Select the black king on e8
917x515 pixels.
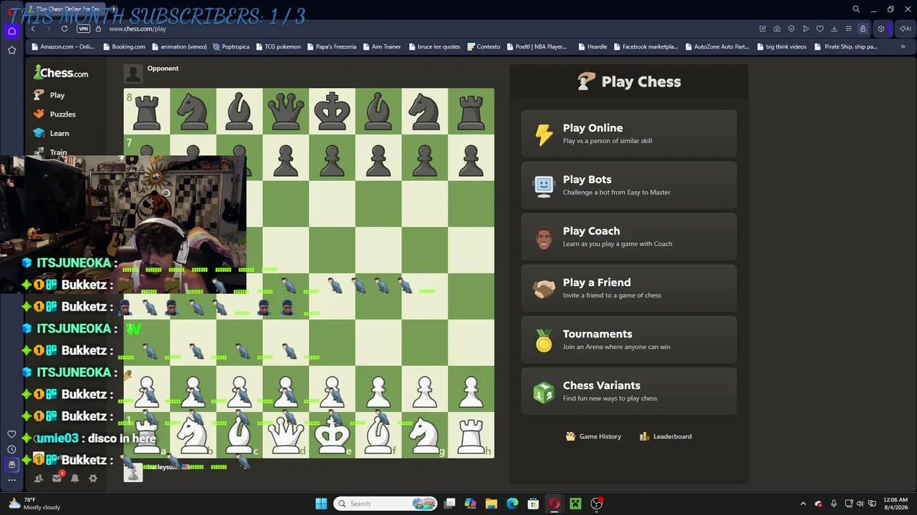pos(332,112)
